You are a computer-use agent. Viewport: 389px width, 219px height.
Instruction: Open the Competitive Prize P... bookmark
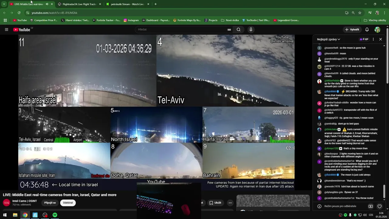click(x=43, y=20)
